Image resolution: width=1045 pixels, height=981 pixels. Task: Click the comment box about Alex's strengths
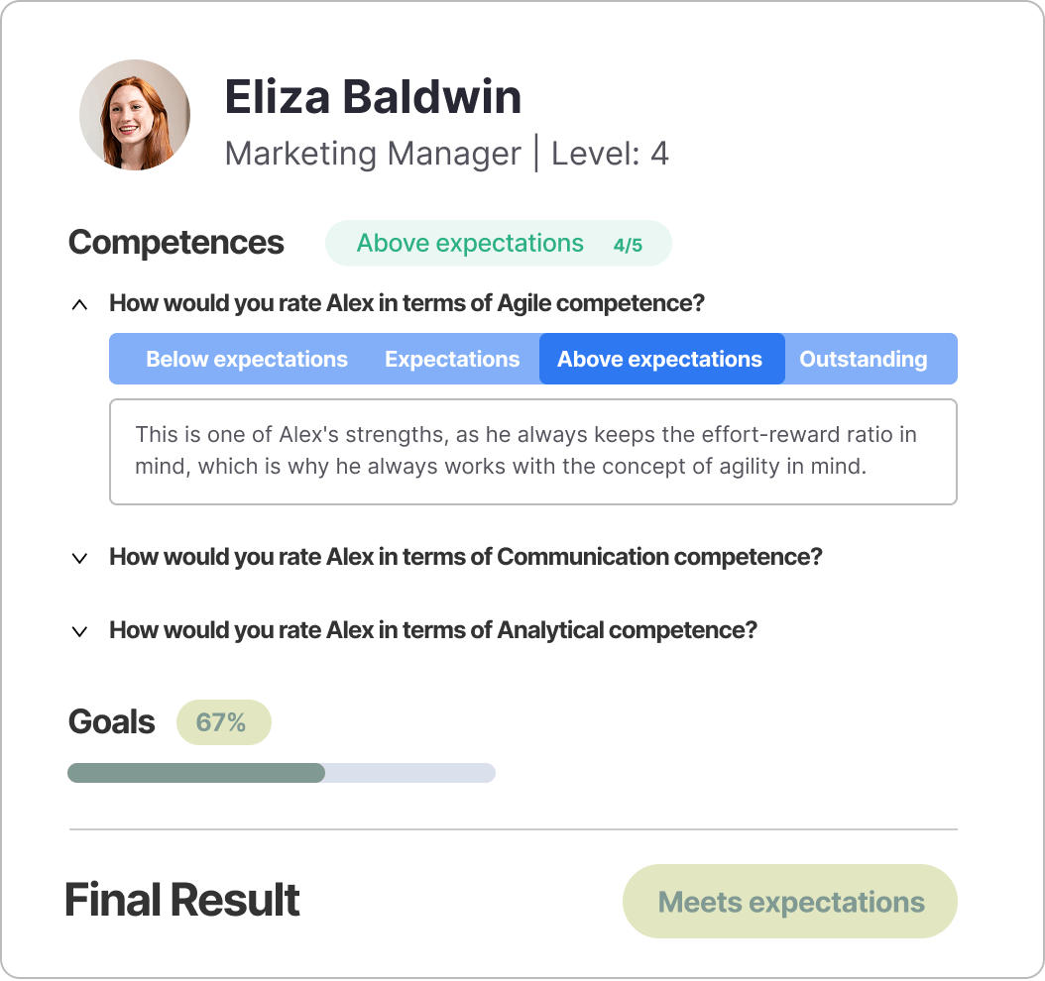pos(532,451)
